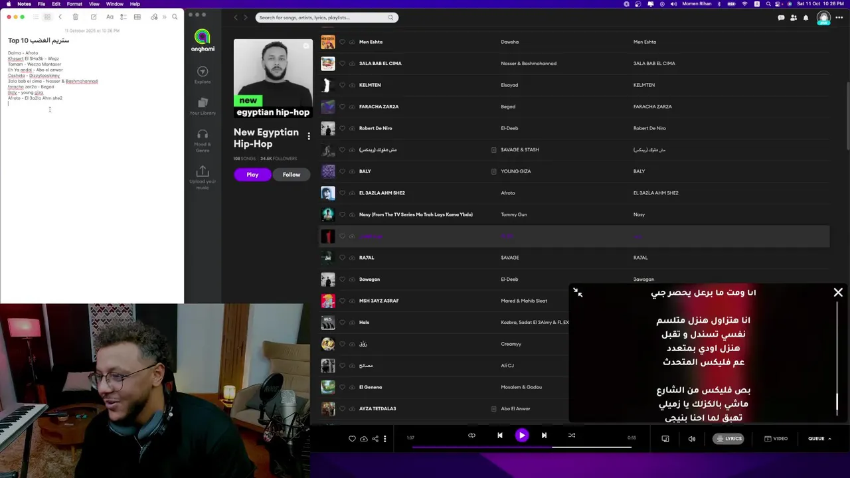The width and height of the screenshot is (850, 478).
Task: Open connect to device icon
Action: click(665, 439)
